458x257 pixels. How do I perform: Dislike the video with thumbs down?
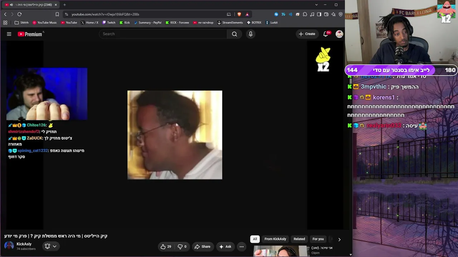click(182, 247)
